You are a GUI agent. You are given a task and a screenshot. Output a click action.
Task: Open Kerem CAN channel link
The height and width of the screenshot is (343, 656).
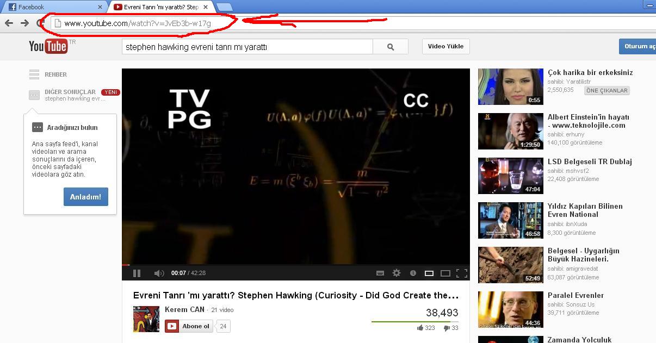click(x=184, y=309)
